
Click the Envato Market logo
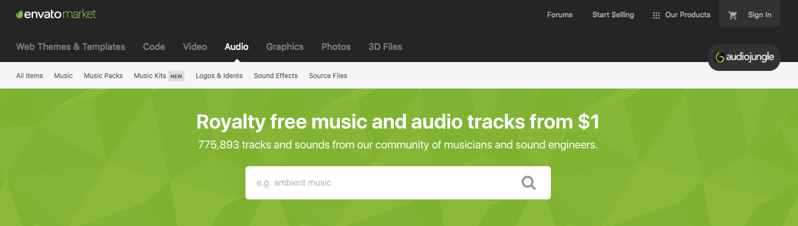[56, 14]
